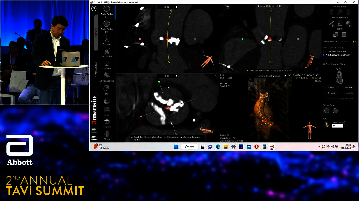Click the Suche taskbar search box
The height and width of the screenshot is (201, 359).
[190, 147]
